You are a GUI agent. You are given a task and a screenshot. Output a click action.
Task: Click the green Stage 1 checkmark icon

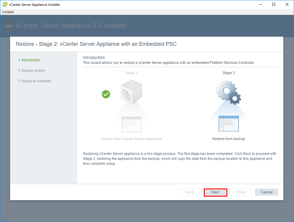click(106, 94)
